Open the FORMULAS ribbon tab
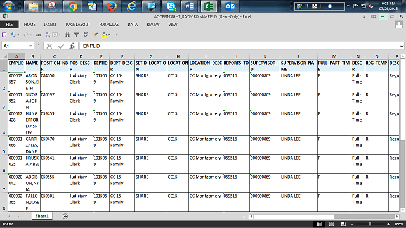Viewport: 406px width, 228px height. pyautogui.click(x=108, y=25)
